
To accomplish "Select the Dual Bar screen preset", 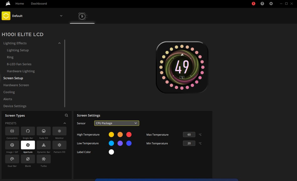I will 12,159.
